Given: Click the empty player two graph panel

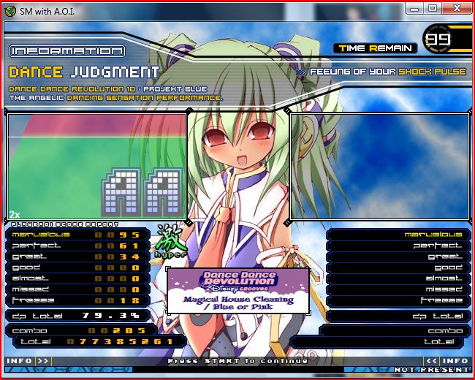Looking at the screenshot, I should point(379,166).
